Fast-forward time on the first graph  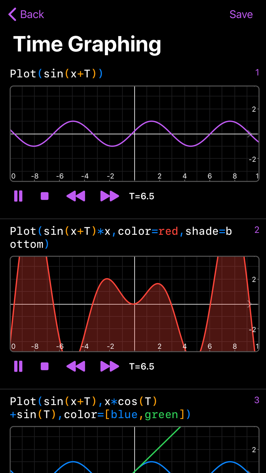pyautogui.click(x=110, y=196)
